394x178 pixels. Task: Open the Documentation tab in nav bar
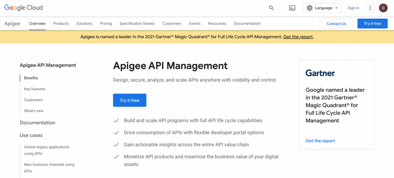click(247, 24)
